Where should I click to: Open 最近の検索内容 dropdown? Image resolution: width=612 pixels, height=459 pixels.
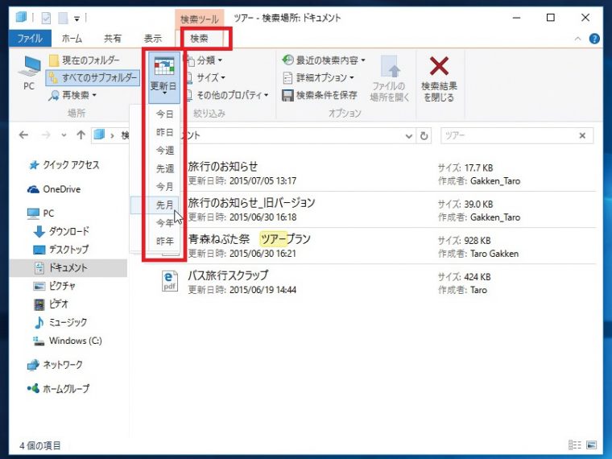(324, 60)
